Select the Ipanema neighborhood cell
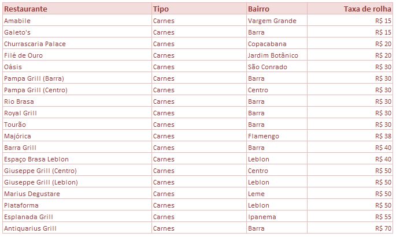This screenshot has width=396, height=237. click(277, 217)
